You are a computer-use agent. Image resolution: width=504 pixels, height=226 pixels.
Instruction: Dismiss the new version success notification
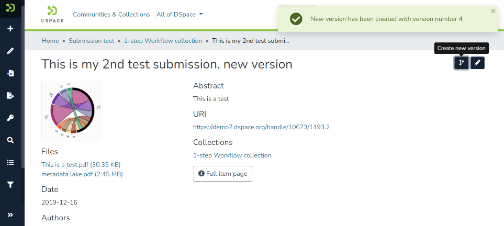point(493,11)
